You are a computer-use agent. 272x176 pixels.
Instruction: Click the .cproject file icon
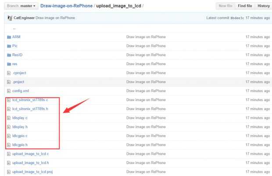tap(9, 73)
